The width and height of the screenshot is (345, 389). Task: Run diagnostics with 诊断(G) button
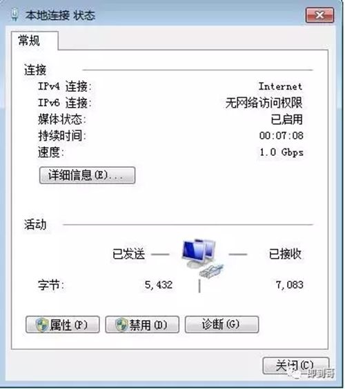222,324
